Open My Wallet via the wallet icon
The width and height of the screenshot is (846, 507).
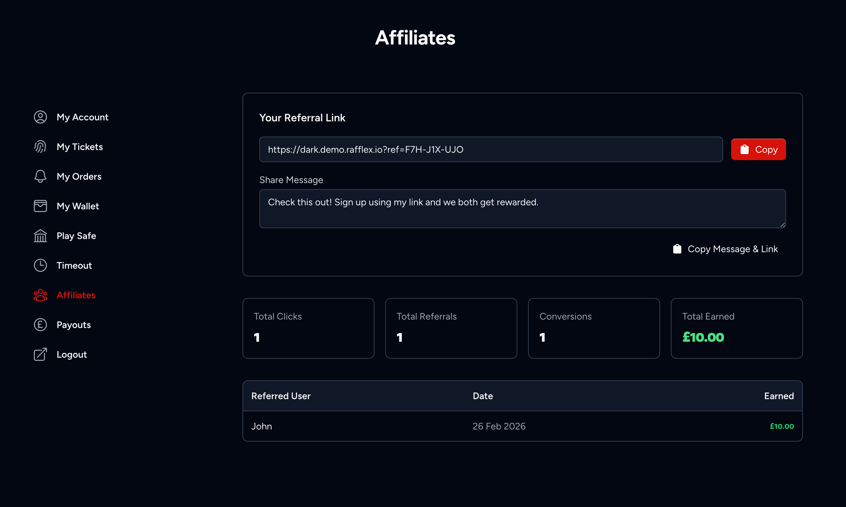pyautogui.click(x=40, y=206)
